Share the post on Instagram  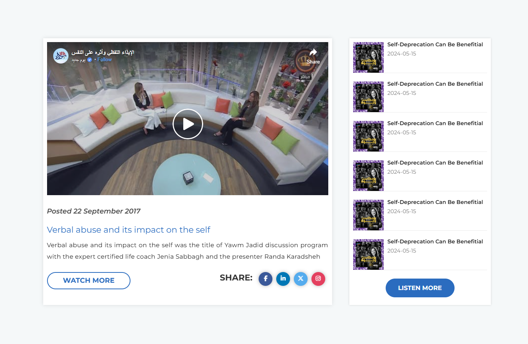pos(318,279)
